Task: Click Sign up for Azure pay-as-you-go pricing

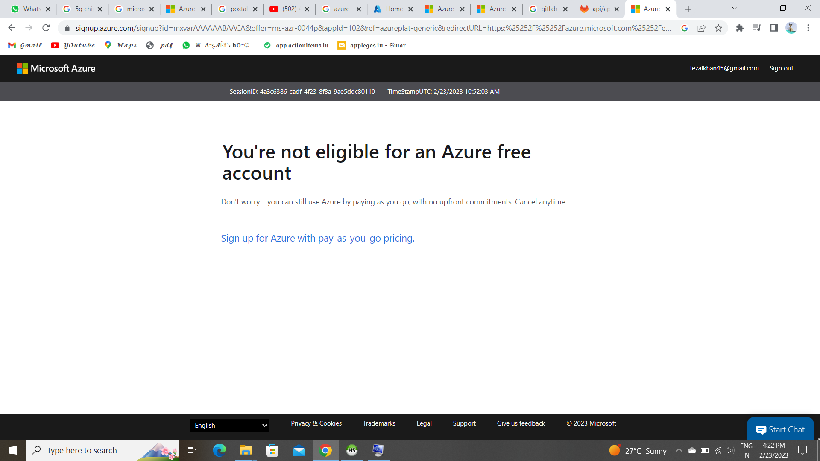Action: pos(317,238)
